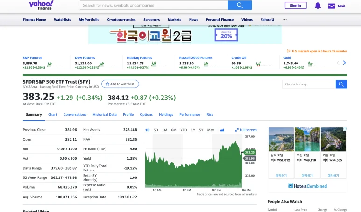The height and width of the screenshot is (212, 361).
Task: Click the ad info icon above hotel images
Action: pyautogui.click(x=345, y=129)
